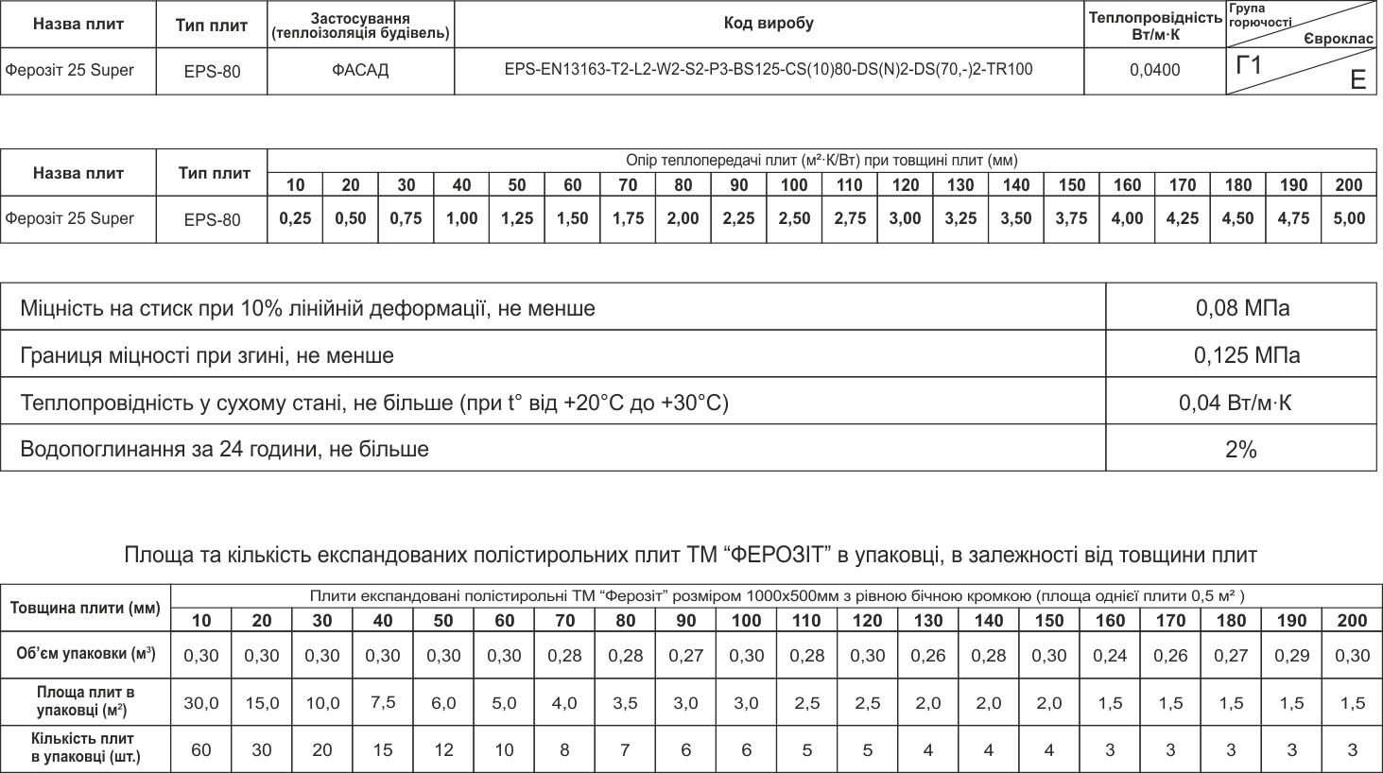Click plate count 8 in the quantity row
This screenshot has width=1383, height=773.
tap(564, 750)
